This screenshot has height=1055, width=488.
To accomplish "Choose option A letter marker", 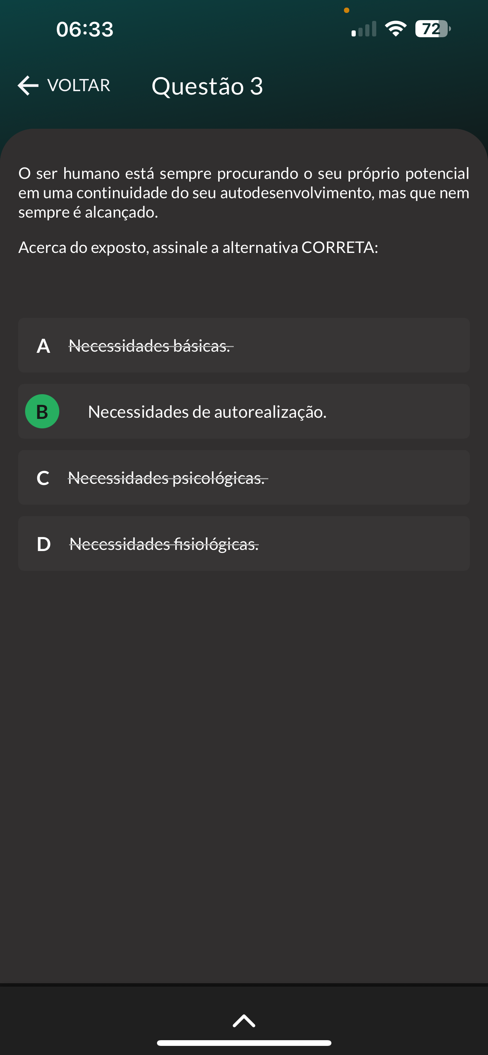I will tap(43, 346).
